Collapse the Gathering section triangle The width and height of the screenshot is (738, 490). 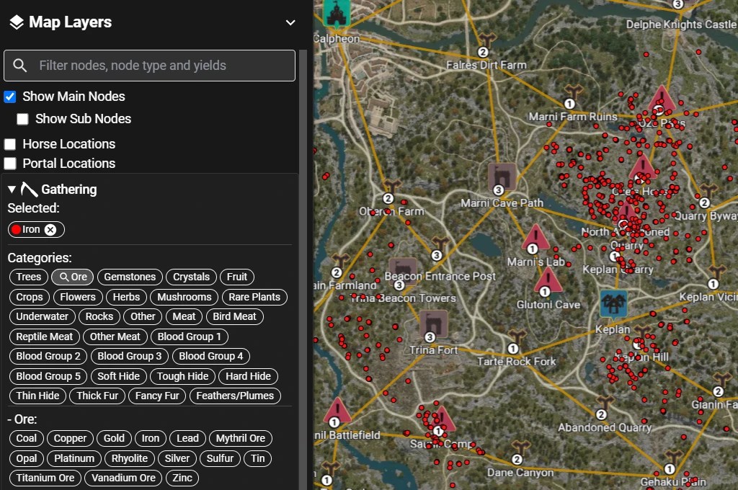tap(12, 190)
